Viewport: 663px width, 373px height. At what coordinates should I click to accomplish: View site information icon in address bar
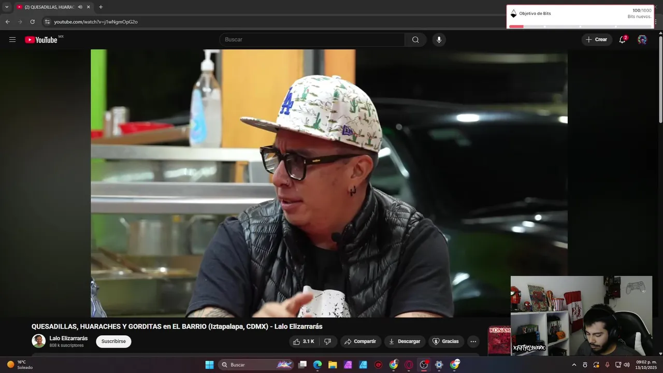47,22
